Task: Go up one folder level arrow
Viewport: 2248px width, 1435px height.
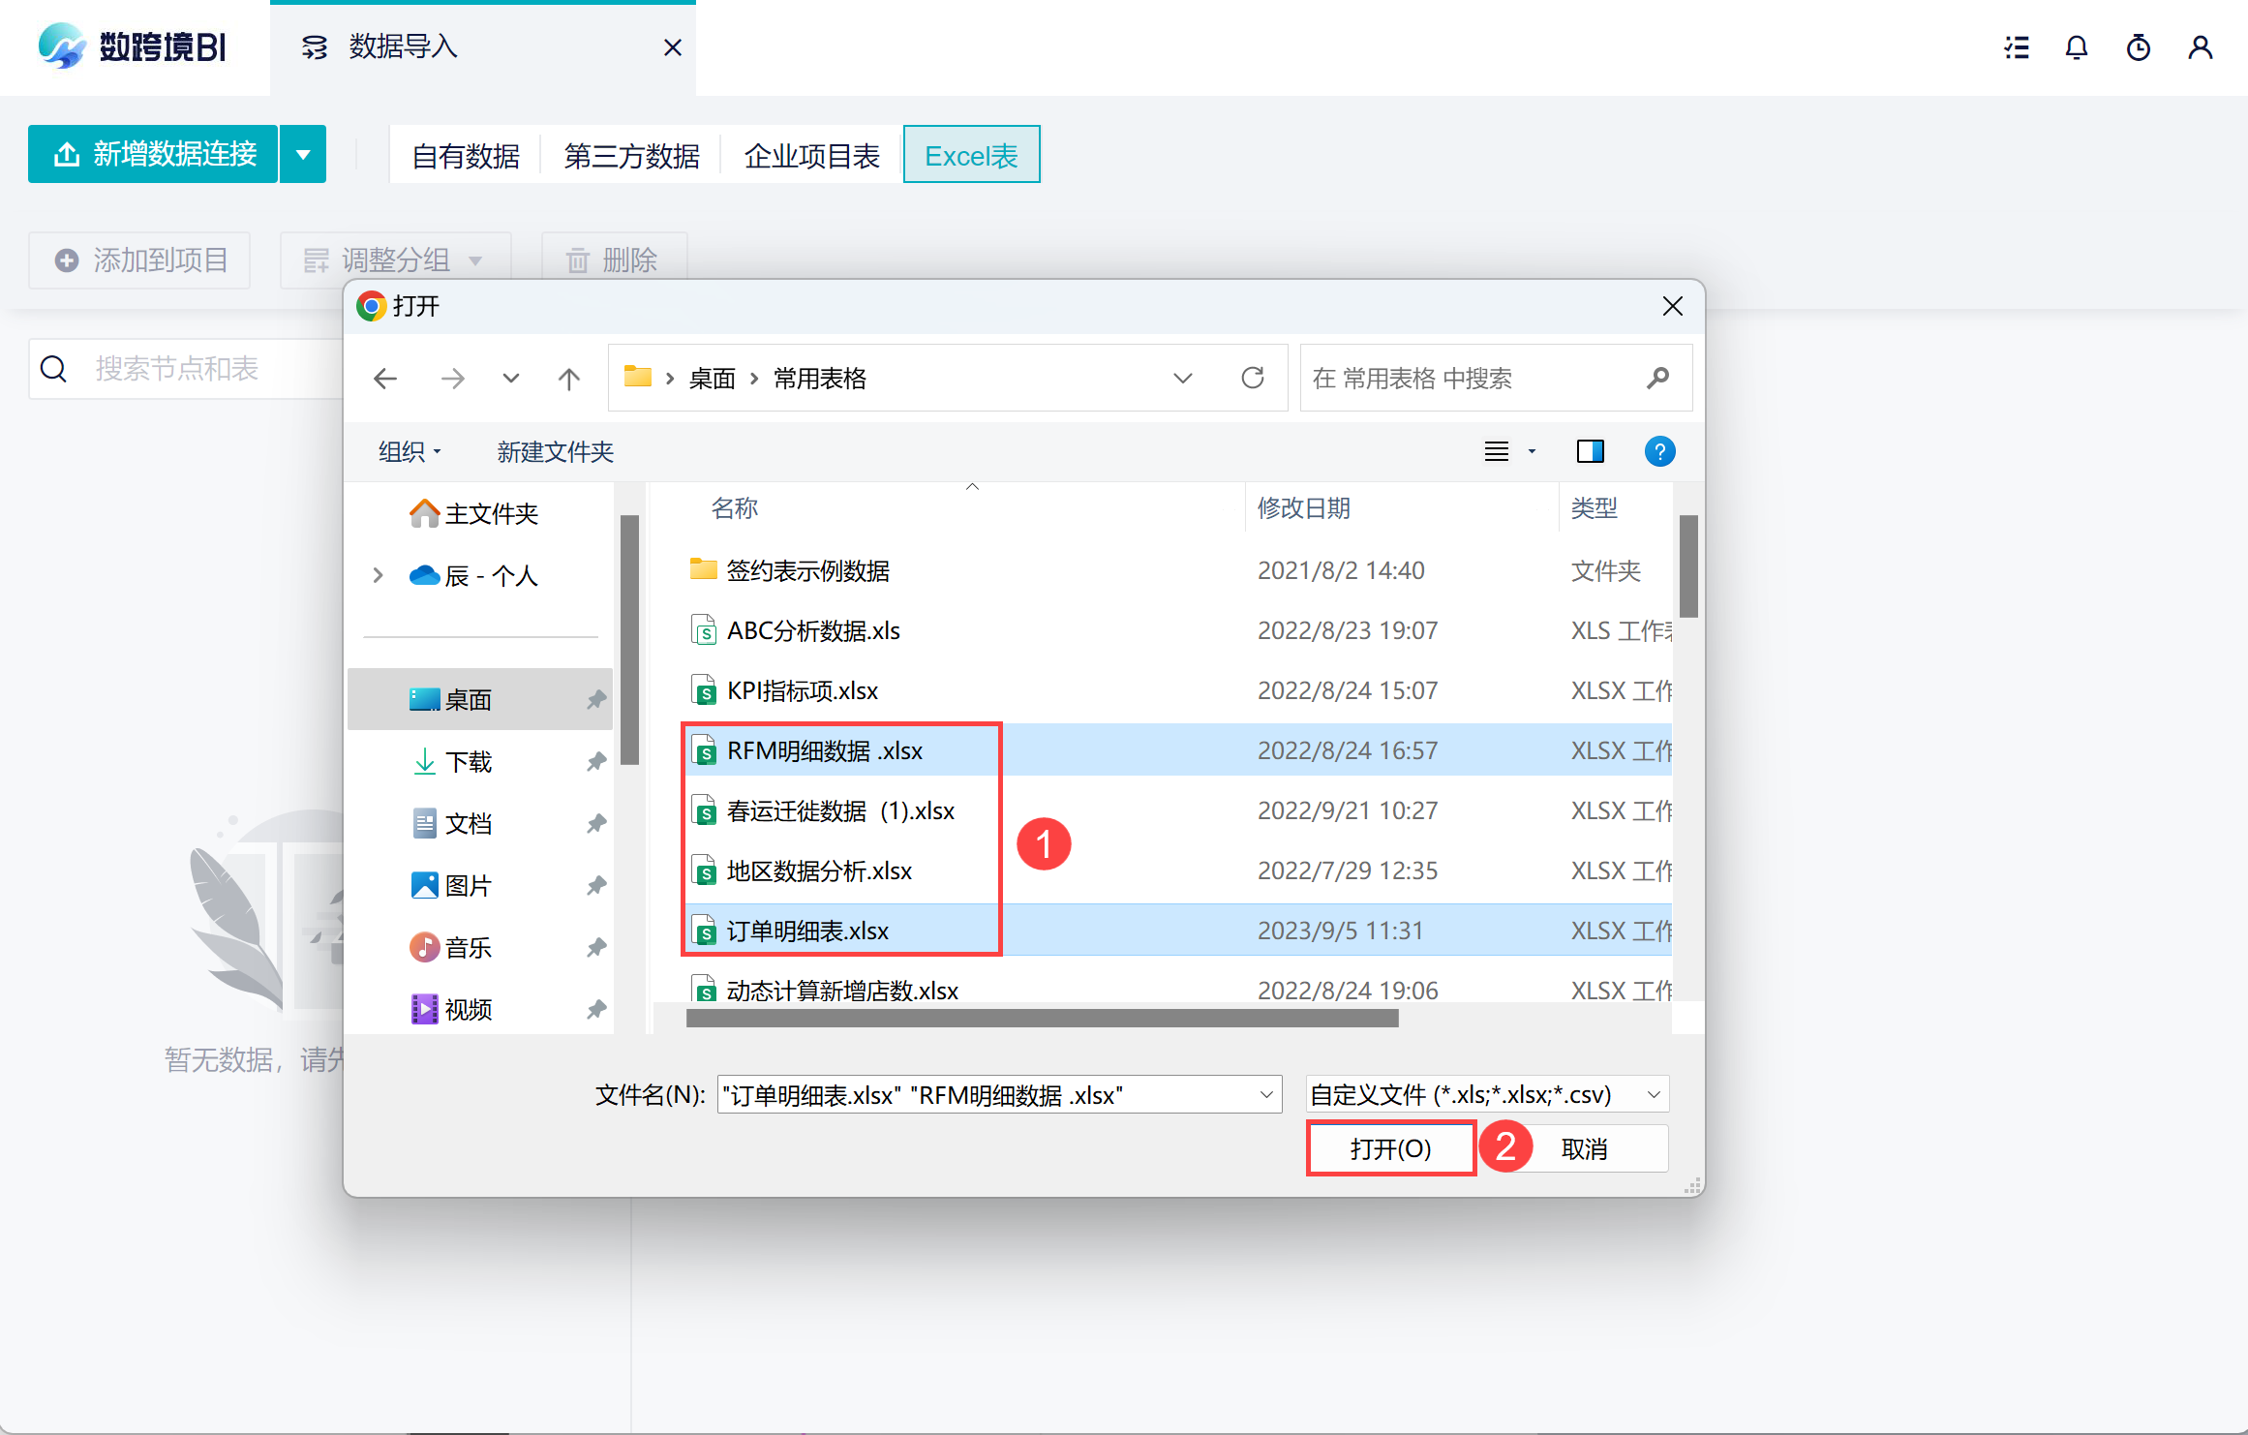Action: coord(569,379)
